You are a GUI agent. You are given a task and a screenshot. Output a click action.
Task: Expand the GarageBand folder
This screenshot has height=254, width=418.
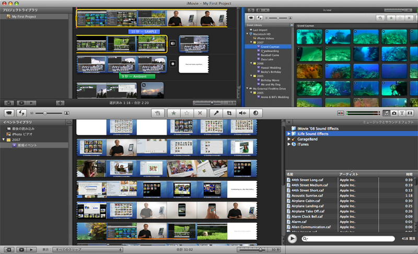click(289, 139)
